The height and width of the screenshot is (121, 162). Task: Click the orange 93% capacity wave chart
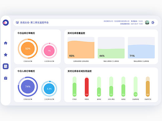[x=81, y=48]
